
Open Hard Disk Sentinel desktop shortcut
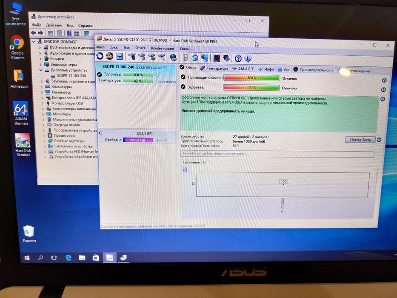(23, 145)
